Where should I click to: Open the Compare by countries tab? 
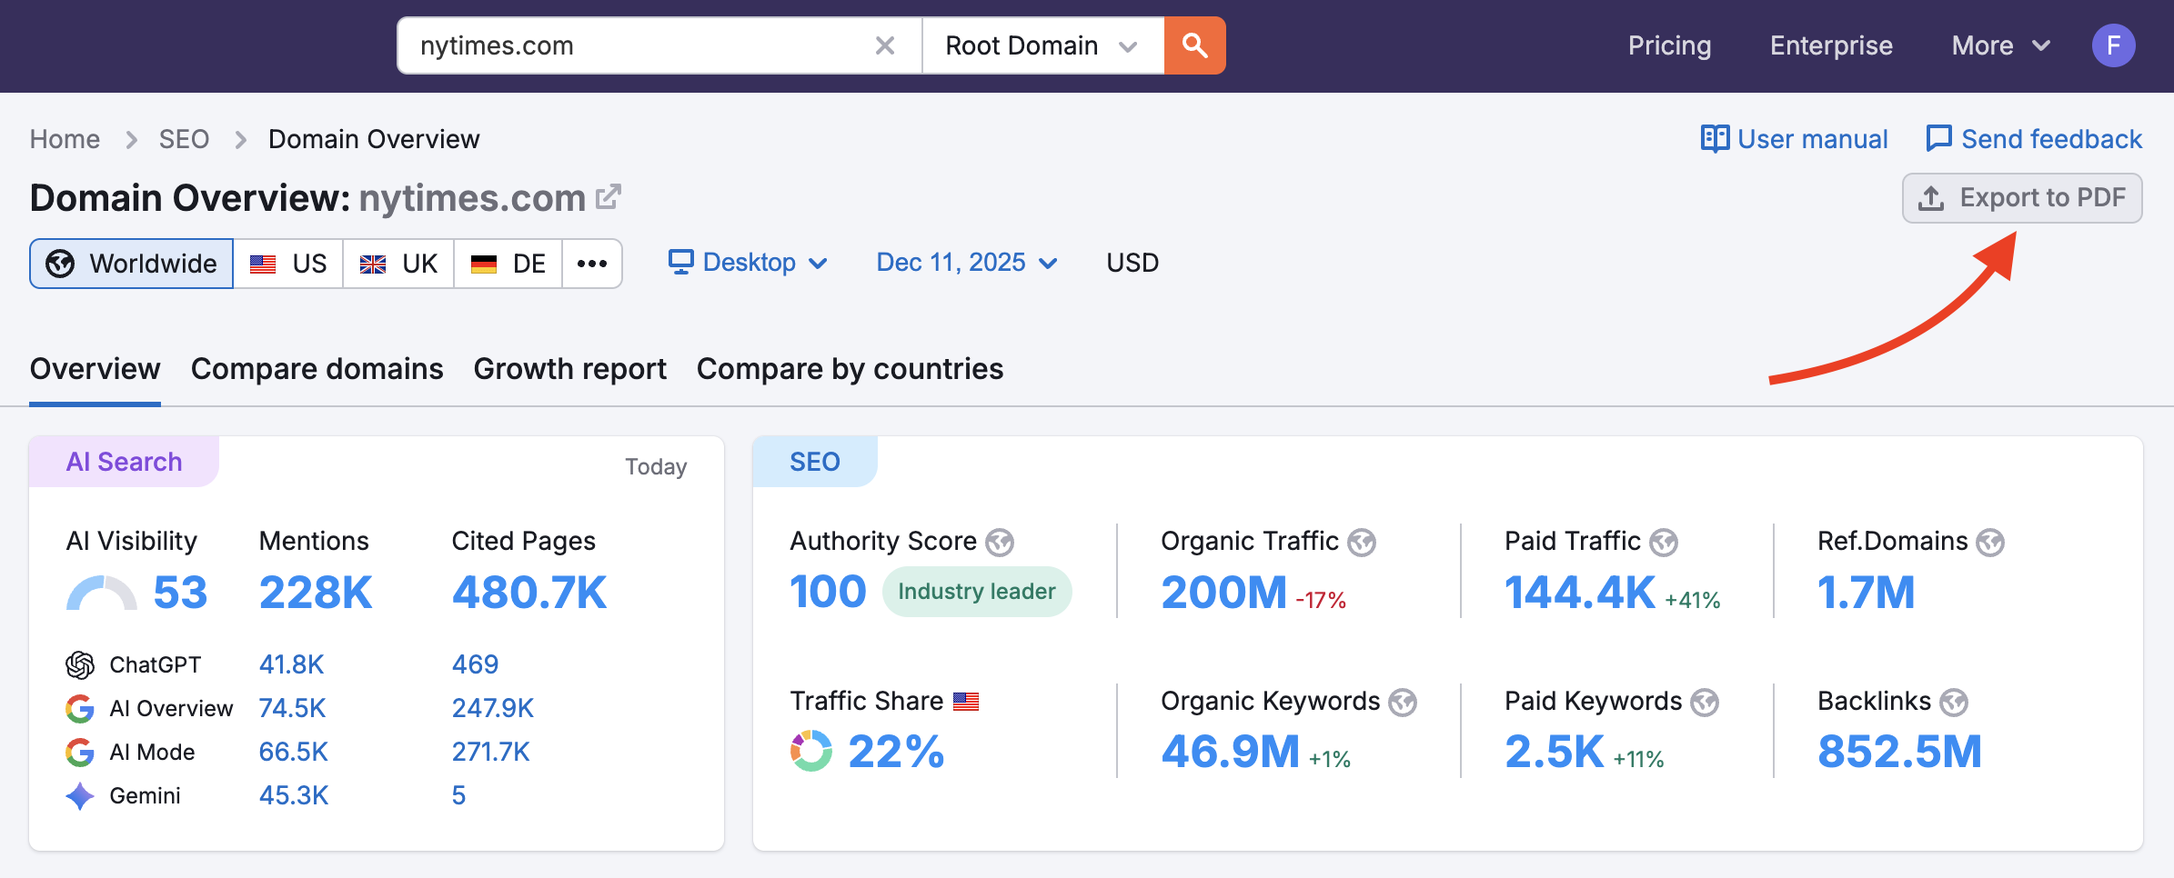(849, 369)
